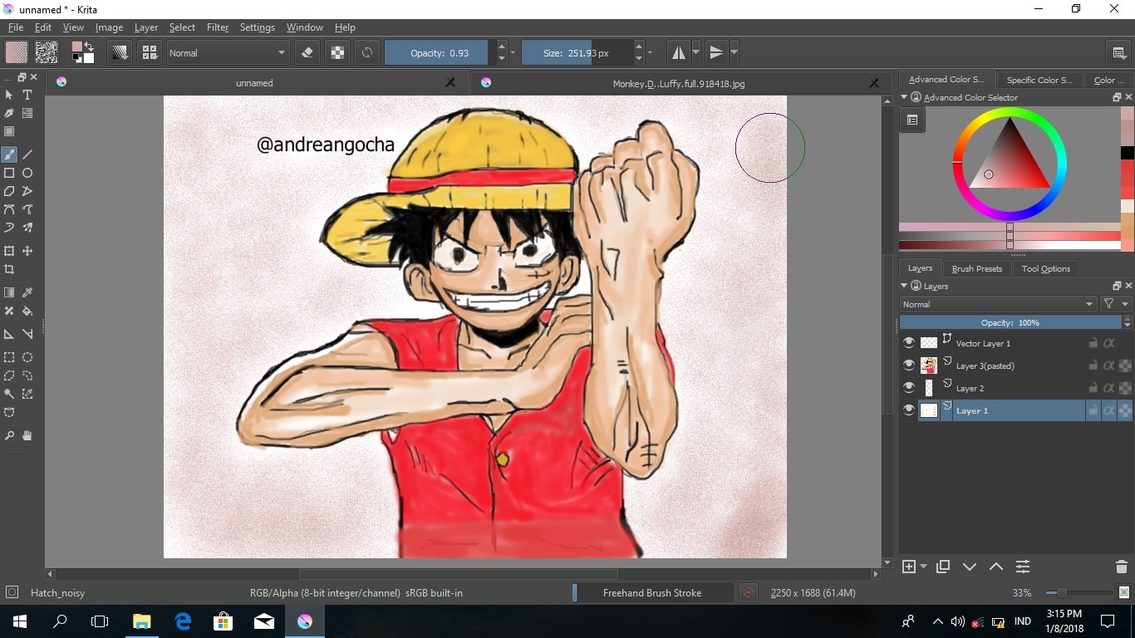Adjust the brush Opacity slider
The width and height of the screenshot is (1135, 638).
(x=440, y=52)
